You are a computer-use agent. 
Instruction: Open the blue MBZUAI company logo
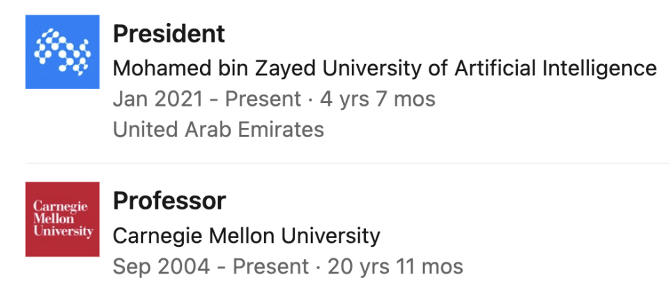pyautogui.click(x=62, y=52)
